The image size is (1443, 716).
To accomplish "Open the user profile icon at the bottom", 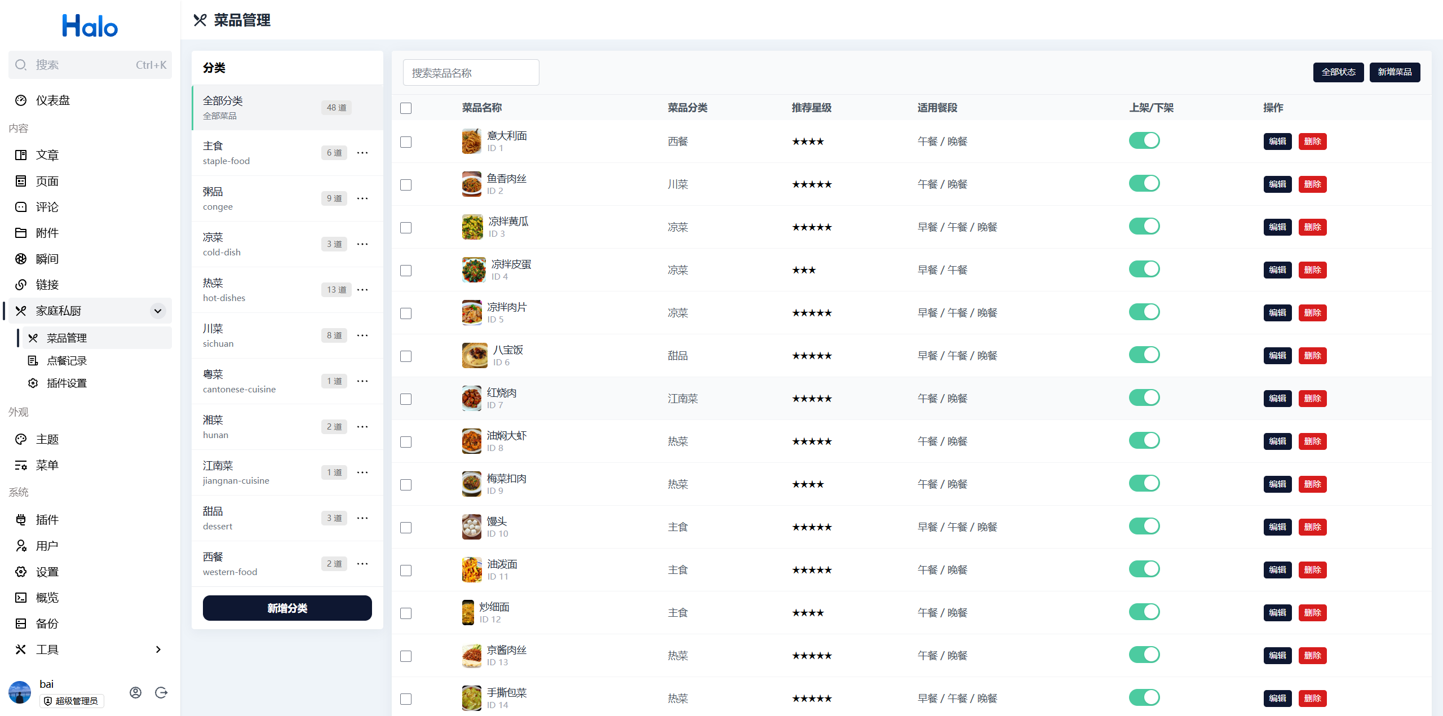I will pyautogui.click(x=135, y=692).
